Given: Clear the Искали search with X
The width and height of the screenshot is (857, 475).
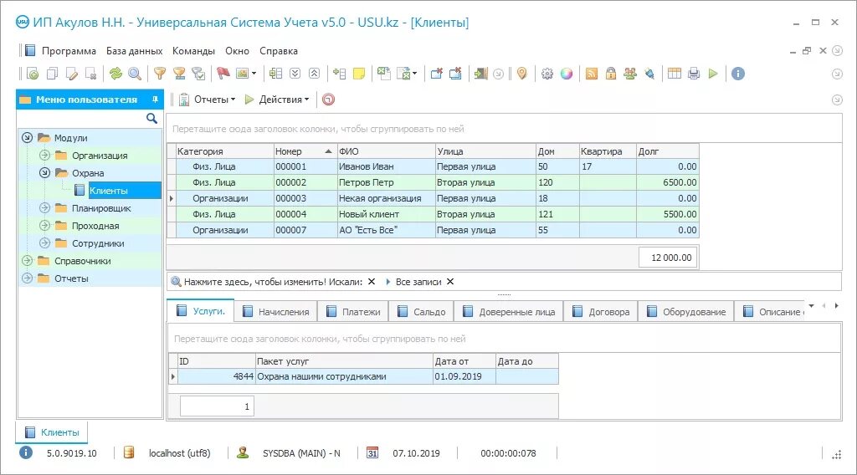Looking at the screenshot, I should (372, 282).
